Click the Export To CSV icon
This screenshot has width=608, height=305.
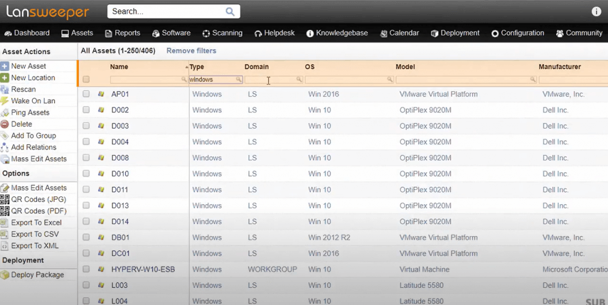(x=5, y=234)
